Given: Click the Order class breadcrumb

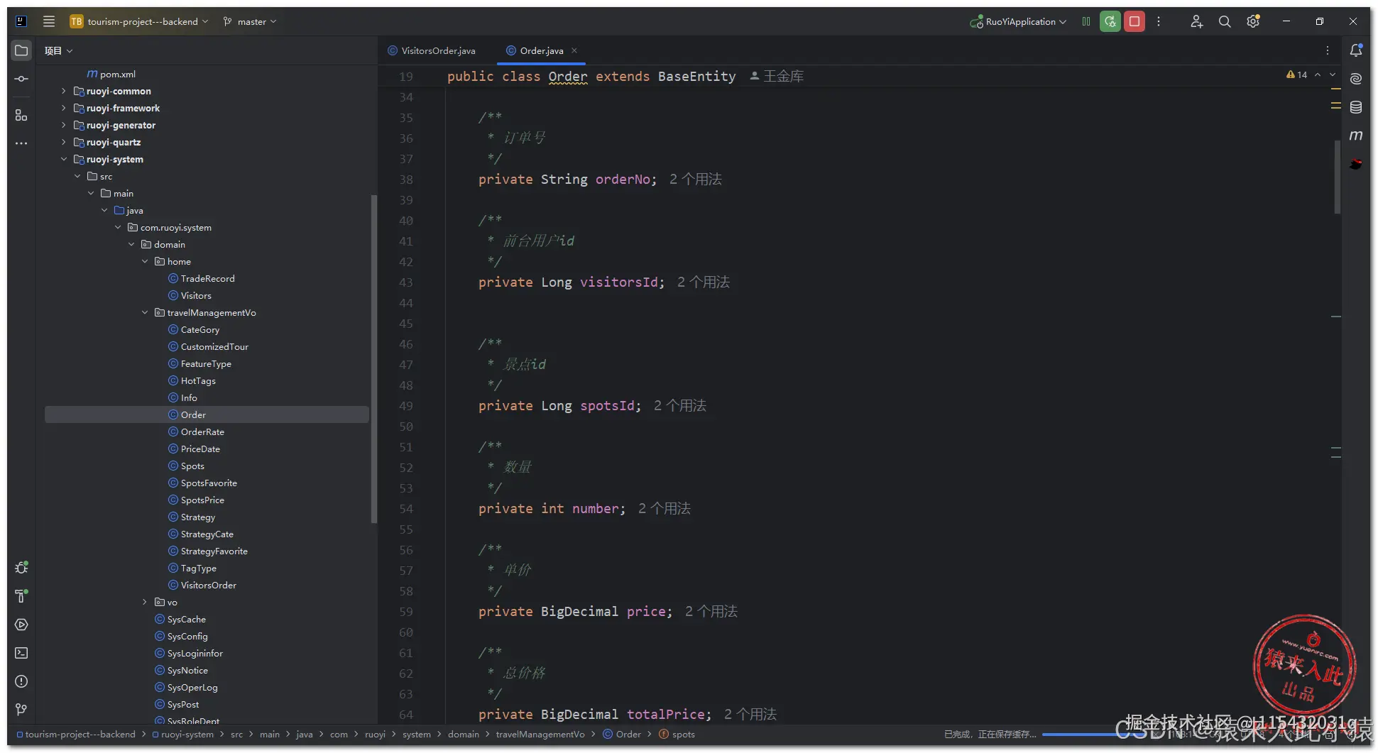Looking at the screenshot, I should click(622, 735).
